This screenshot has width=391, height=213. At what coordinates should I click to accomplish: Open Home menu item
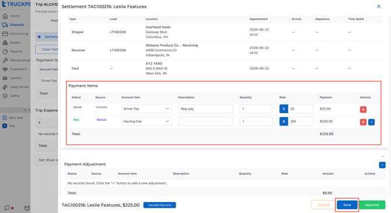tap(15, 16)
